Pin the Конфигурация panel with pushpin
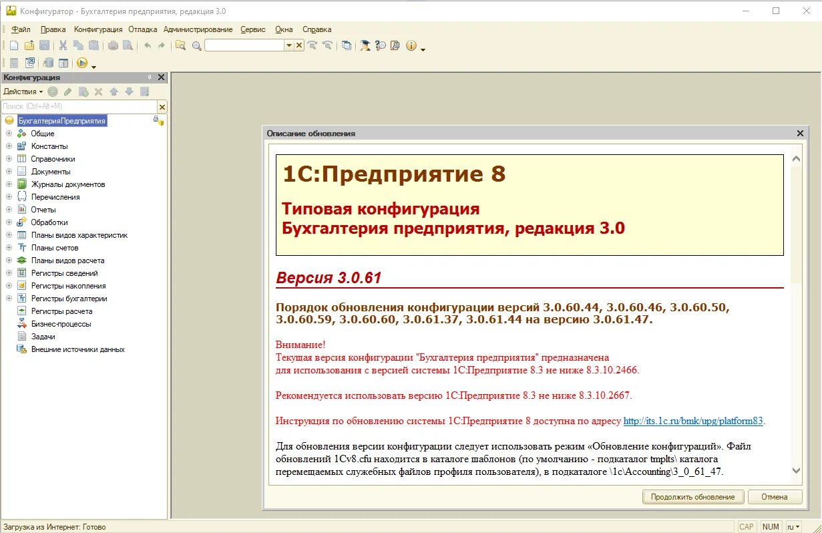Screen dimensions: 822x533 150,77
